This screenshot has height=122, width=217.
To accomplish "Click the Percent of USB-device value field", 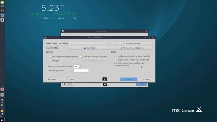I will tap(76, 66).
